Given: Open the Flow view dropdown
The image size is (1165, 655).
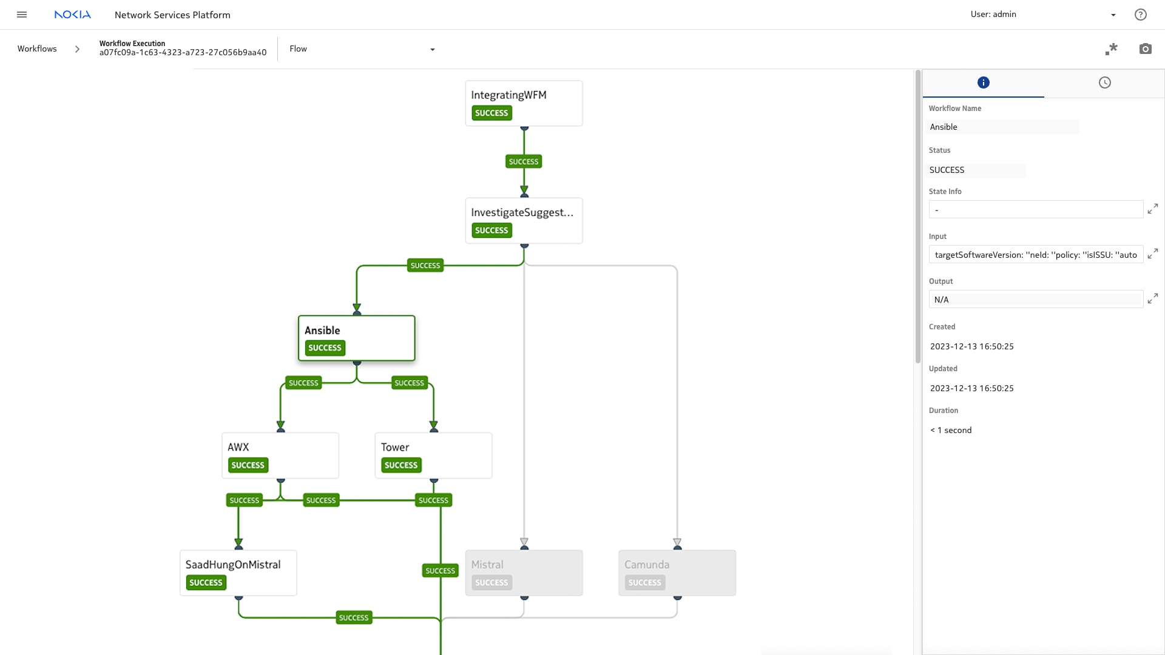Looking at the screenshot, I should 362,49.
